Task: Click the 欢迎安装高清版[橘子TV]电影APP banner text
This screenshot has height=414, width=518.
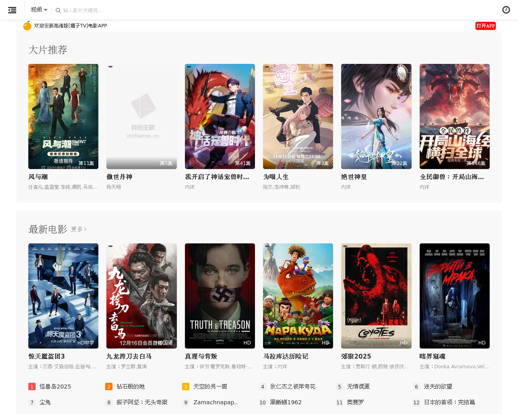Action: click(x=70, y=26)
